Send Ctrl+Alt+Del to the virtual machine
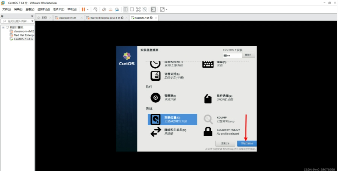This screenshot has width=338, height=171. 95,9
